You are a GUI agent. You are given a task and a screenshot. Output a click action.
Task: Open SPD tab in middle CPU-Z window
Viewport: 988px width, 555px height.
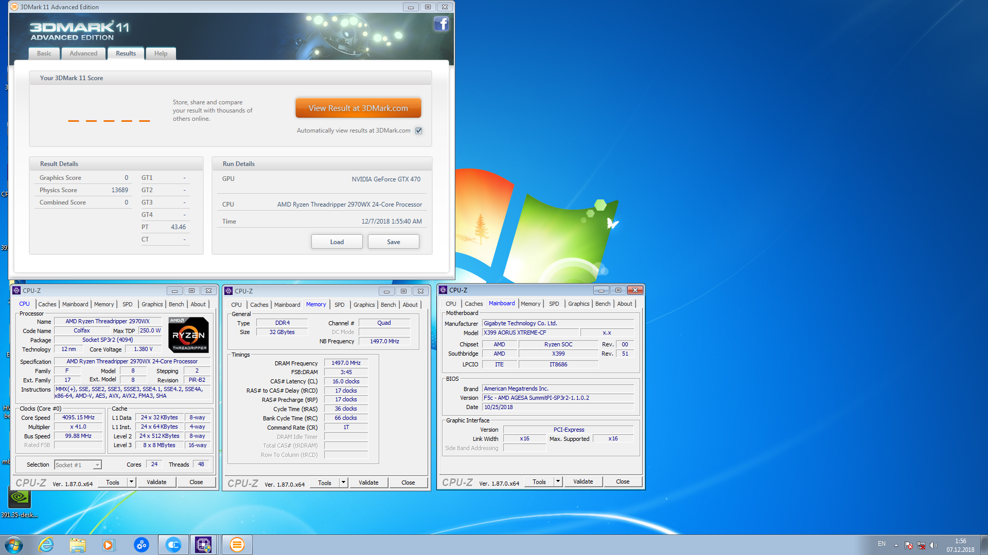[339, 305]
